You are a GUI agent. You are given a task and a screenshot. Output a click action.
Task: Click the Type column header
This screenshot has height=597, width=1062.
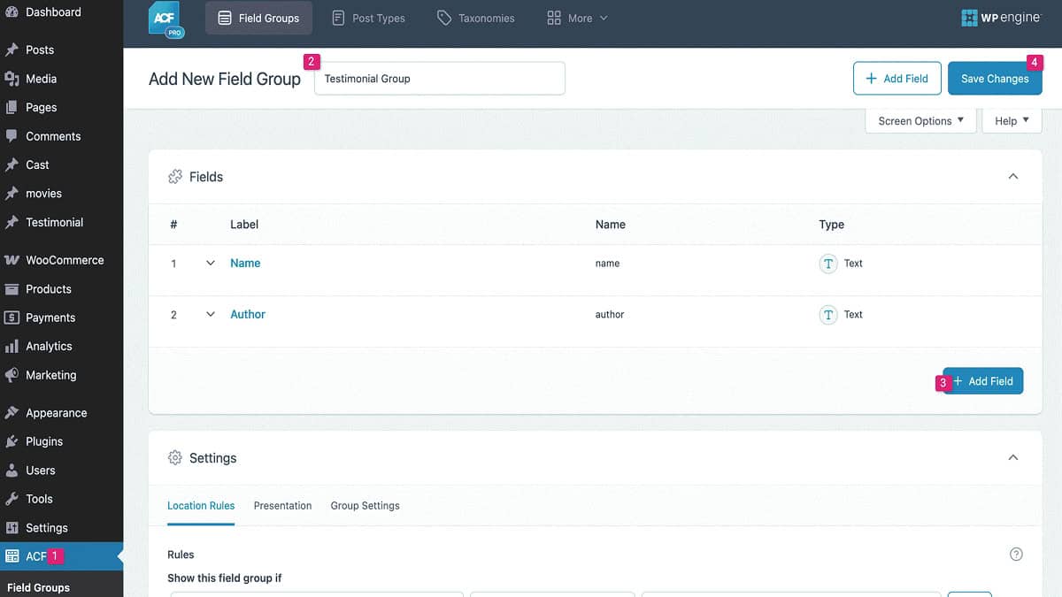point(832,225)
